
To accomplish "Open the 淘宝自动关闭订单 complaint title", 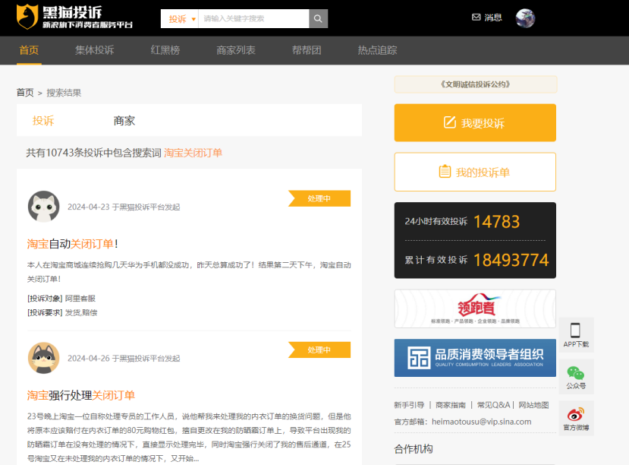I will pos(72,244).
